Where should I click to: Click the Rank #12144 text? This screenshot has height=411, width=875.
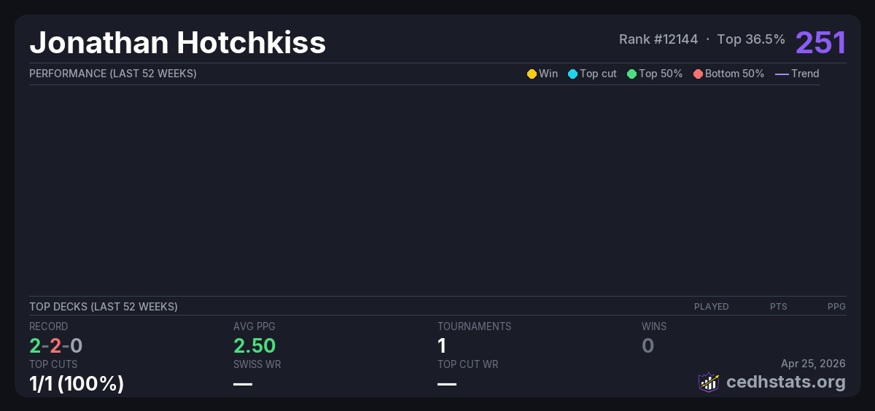660,39
